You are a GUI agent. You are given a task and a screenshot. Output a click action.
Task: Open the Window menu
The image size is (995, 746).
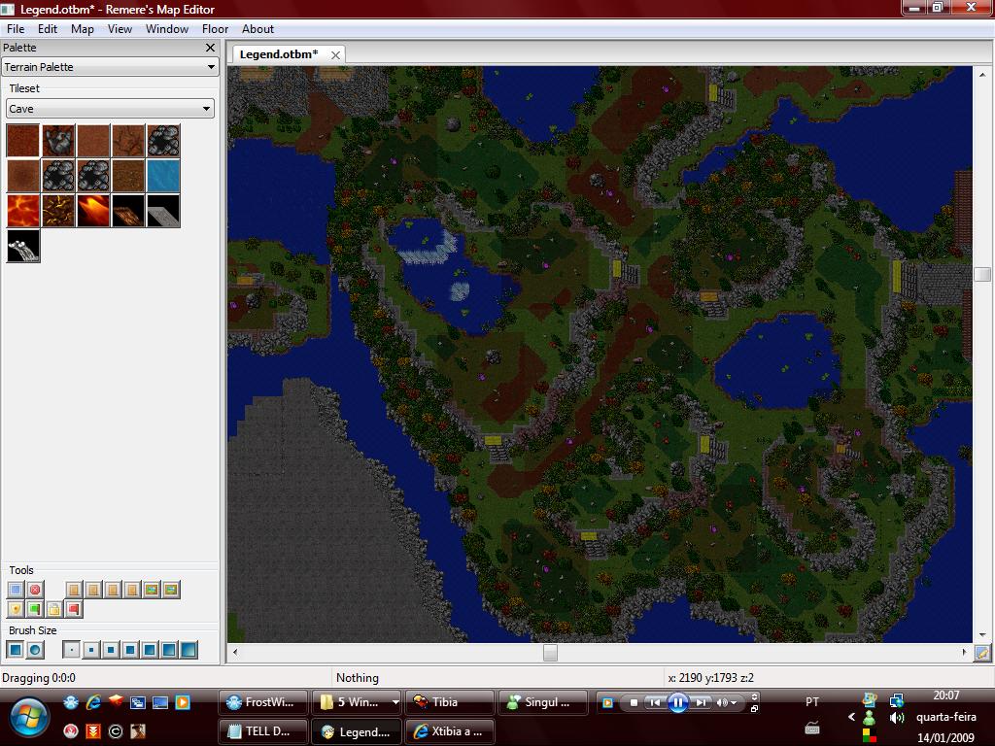point(167,28)
